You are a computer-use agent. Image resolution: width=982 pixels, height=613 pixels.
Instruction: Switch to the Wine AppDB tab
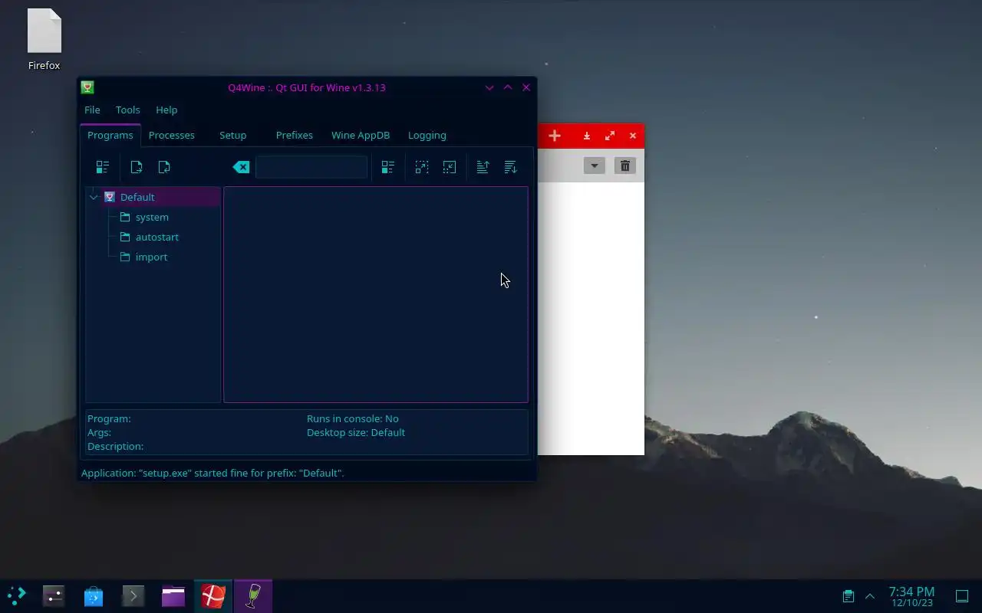(361, 135)
